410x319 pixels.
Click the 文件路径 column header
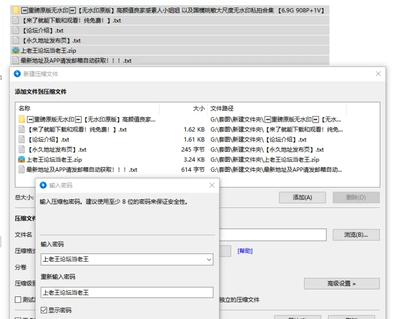pos(222,108)
